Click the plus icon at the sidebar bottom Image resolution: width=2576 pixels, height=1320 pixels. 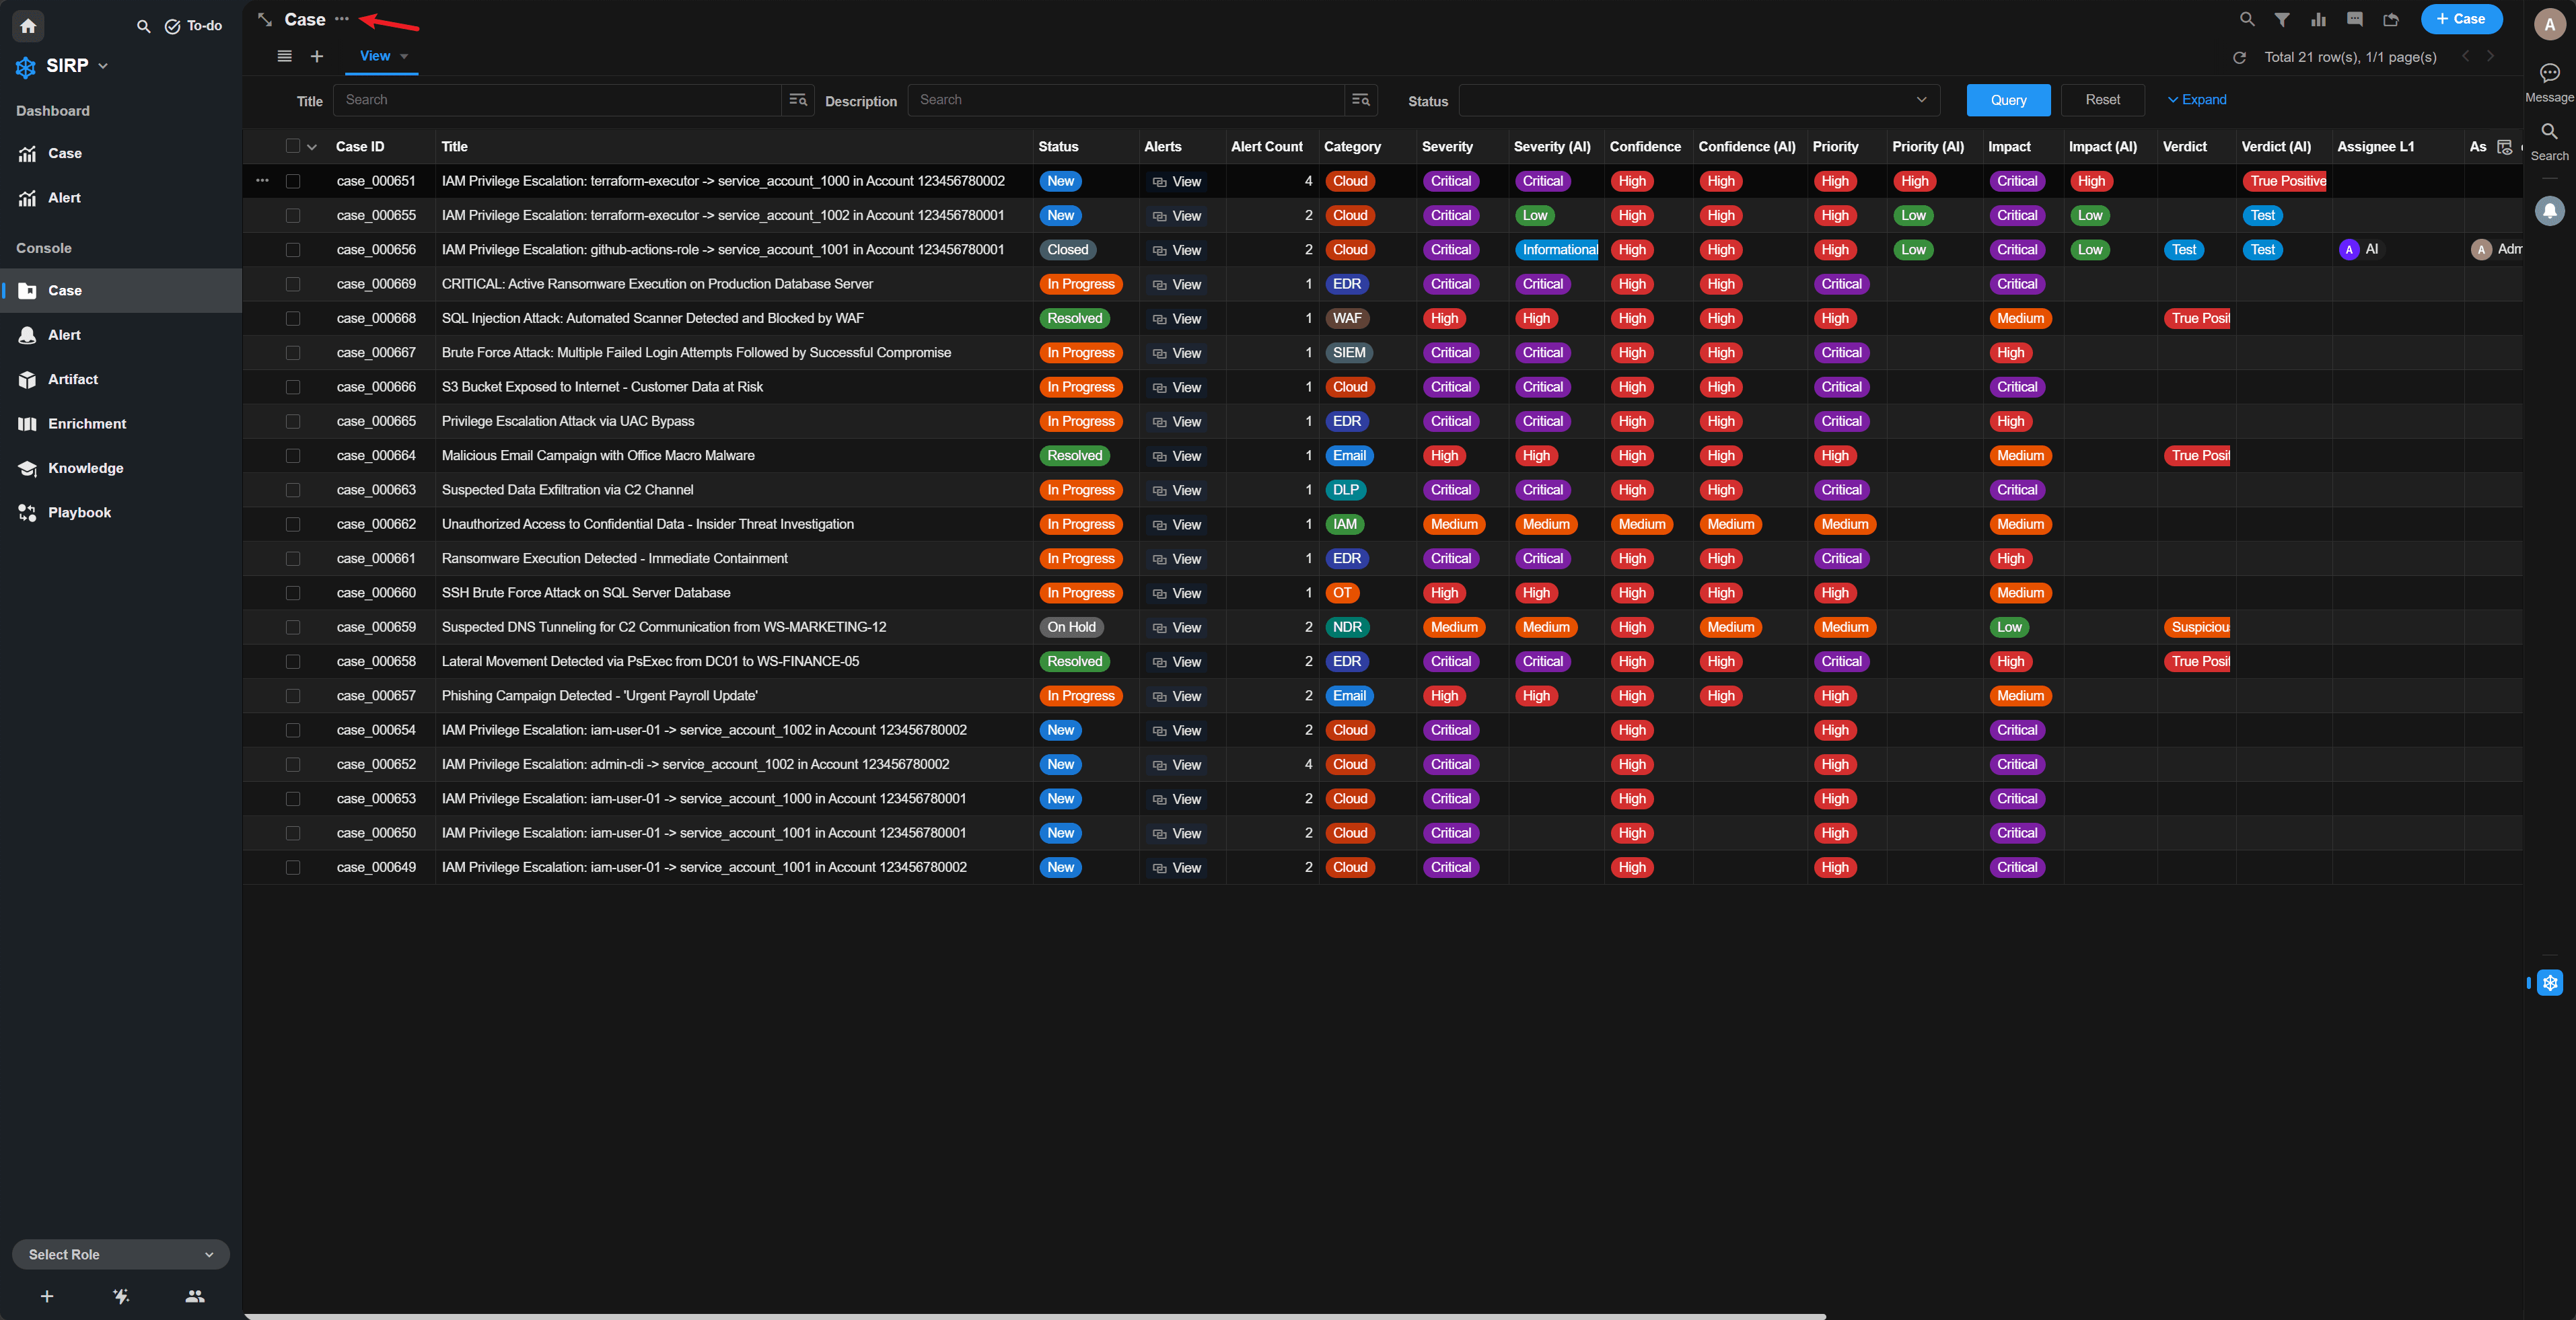click(x=47, y=1296)
